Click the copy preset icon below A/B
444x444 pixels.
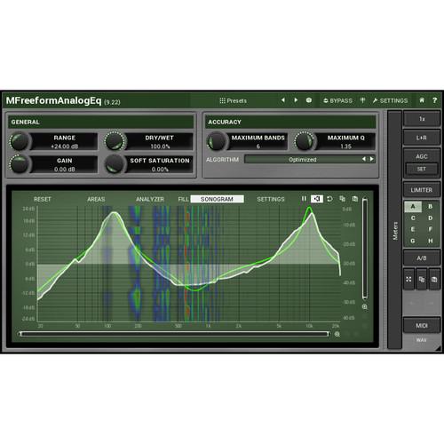(422, 279)
